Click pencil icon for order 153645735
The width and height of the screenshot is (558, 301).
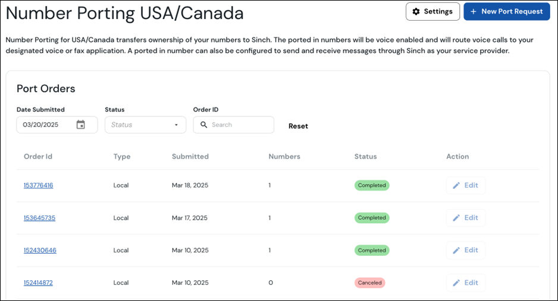click(x=456, y=217)
